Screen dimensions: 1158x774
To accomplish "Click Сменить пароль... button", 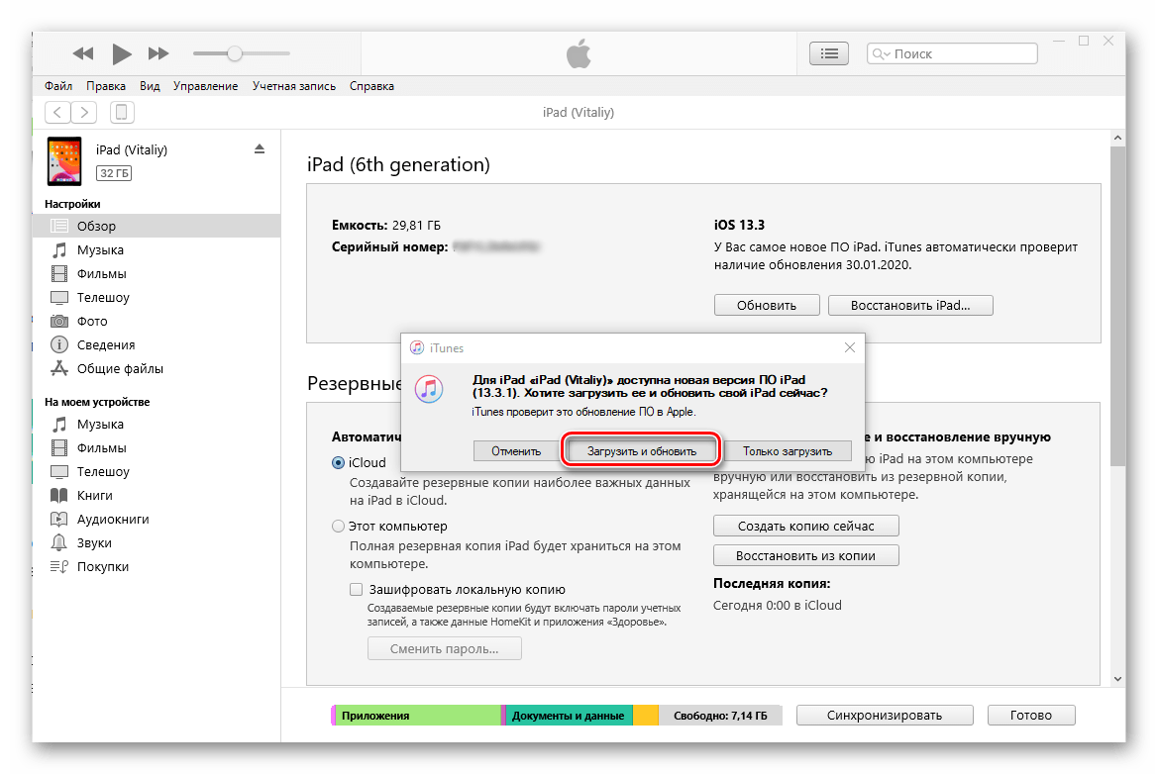I will [445, 648].
